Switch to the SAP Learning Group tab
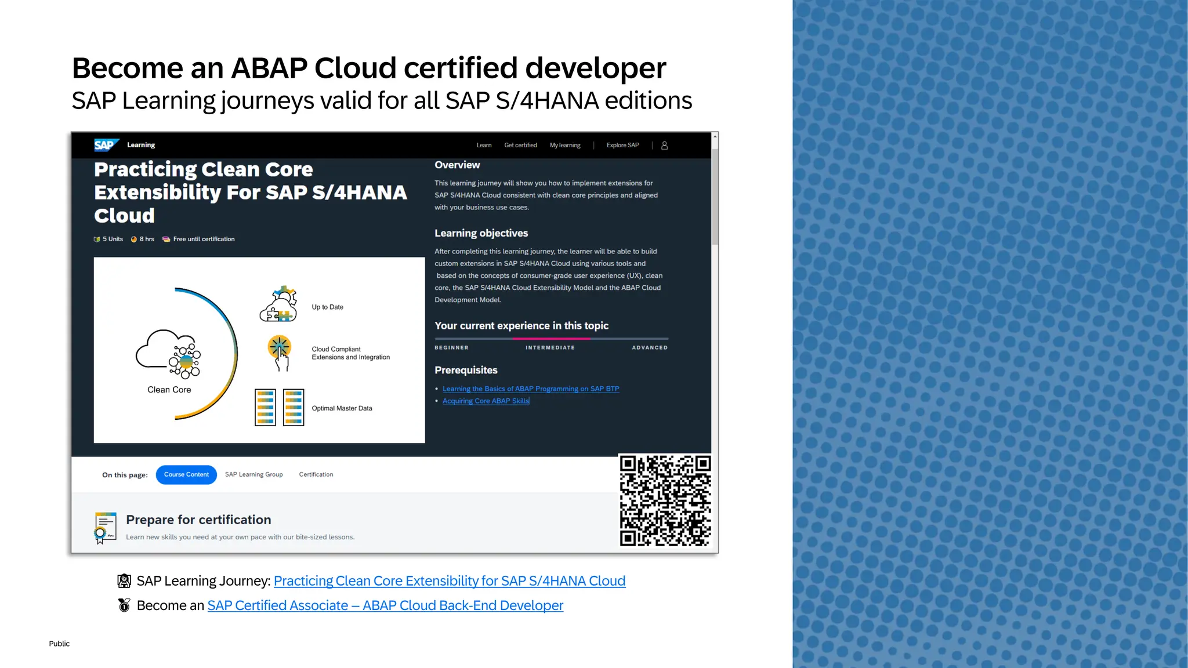 point(254,474)
